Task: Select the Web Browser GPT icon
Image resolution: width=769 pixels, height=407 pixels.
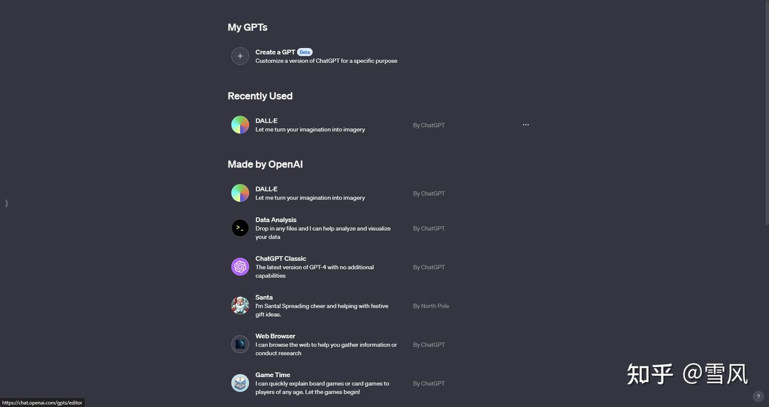Action: 240,344
